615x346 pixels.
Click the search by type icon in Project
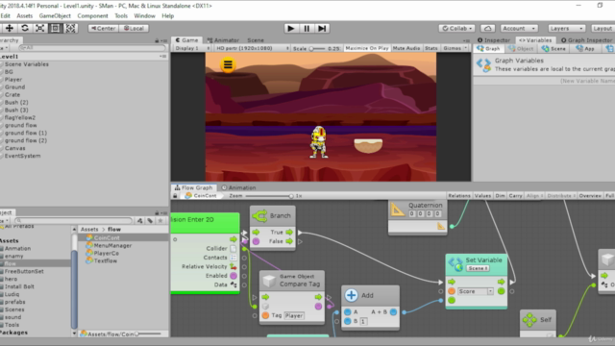click(x=140, y=220)
